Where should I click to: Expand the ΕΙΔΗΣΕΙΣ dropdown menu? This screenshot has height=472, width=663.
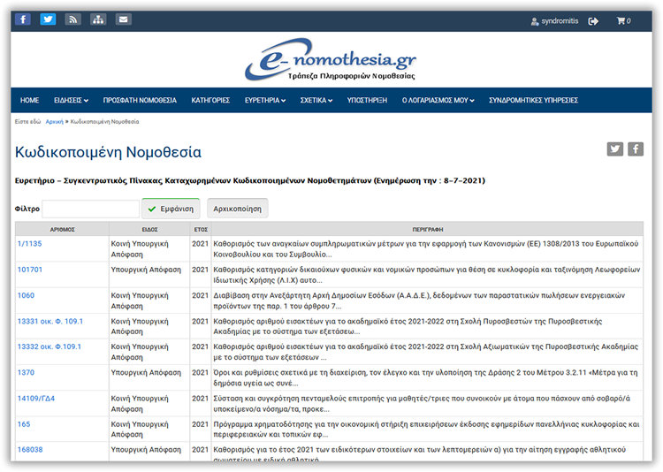click(71, 100)
